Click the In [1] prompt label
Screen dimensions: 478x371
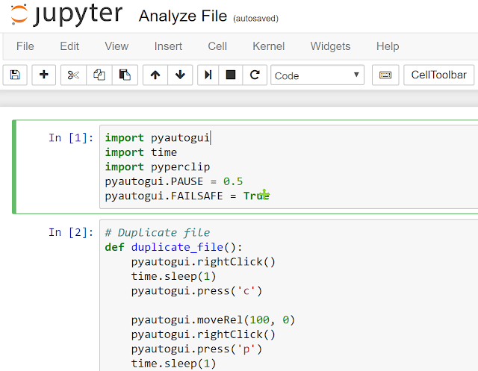click(x=71, y=137)
